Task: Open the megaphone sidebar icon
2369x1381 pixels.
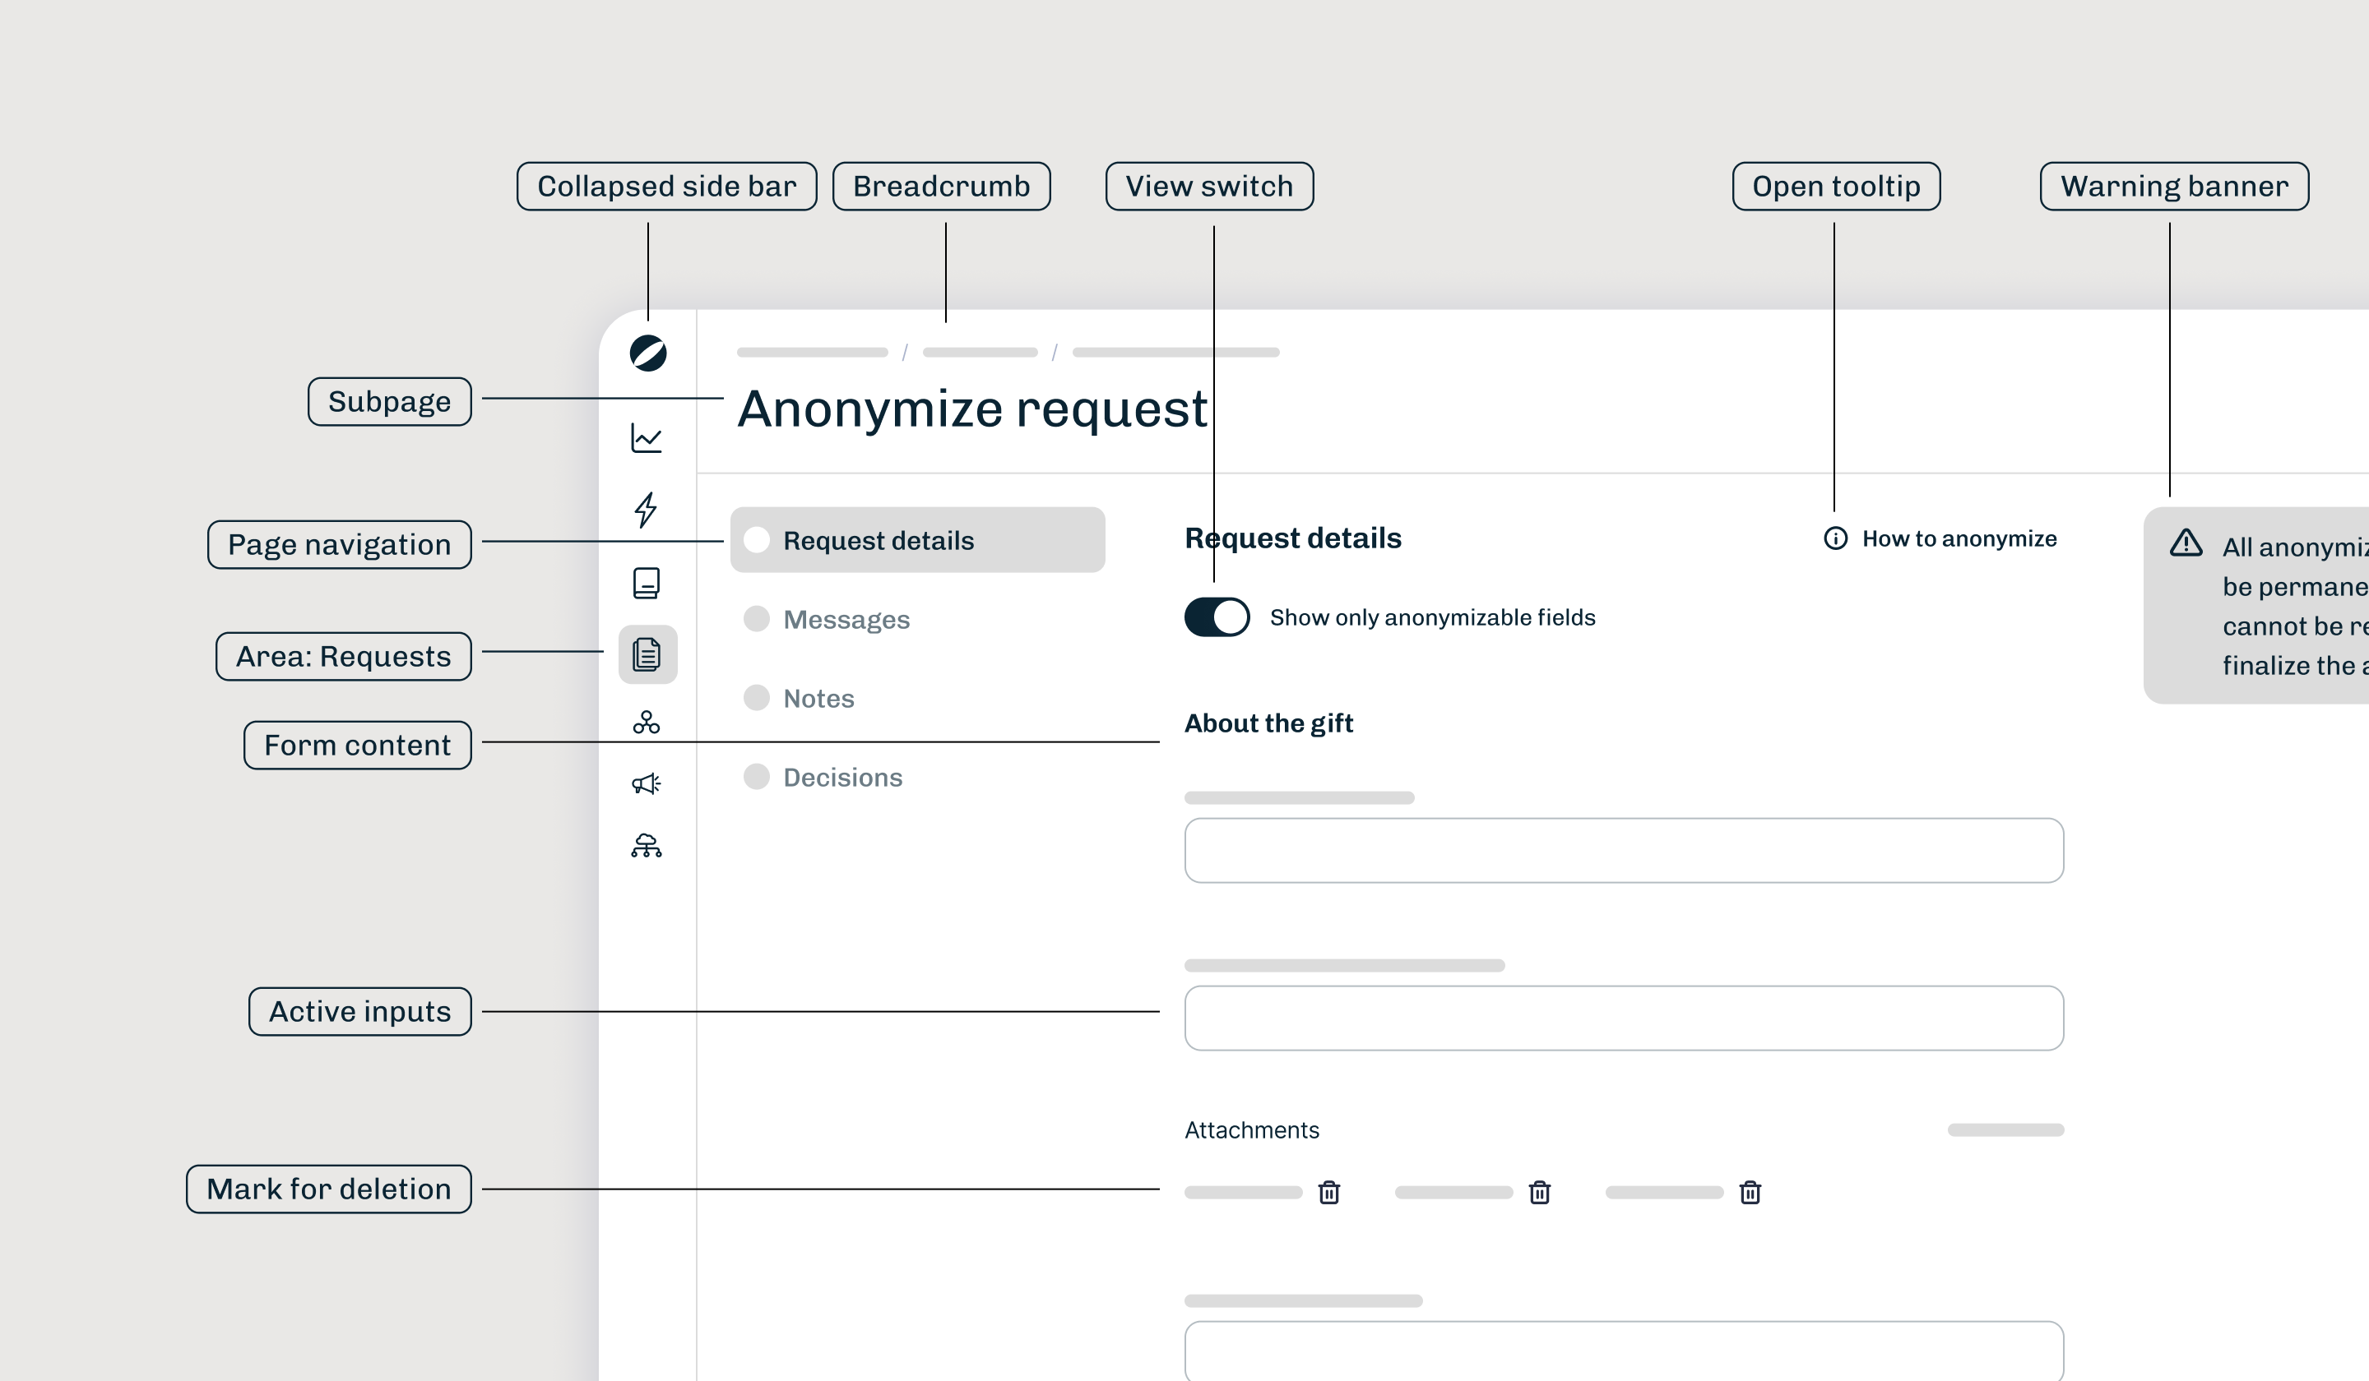Action: [x=647, y=783]
